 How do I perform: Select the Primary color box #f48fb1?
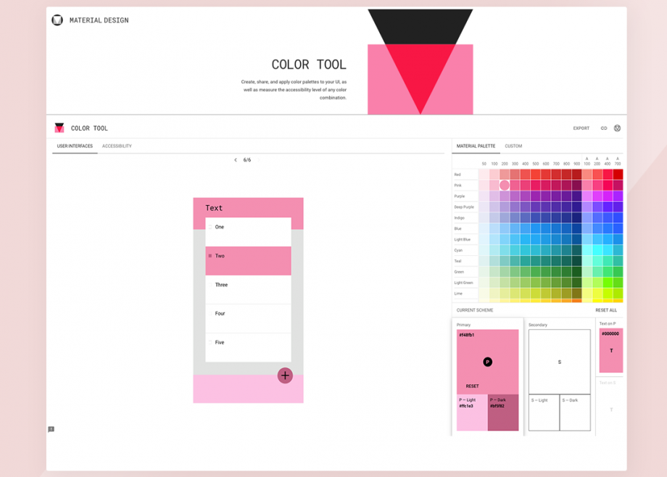(487, 362)
